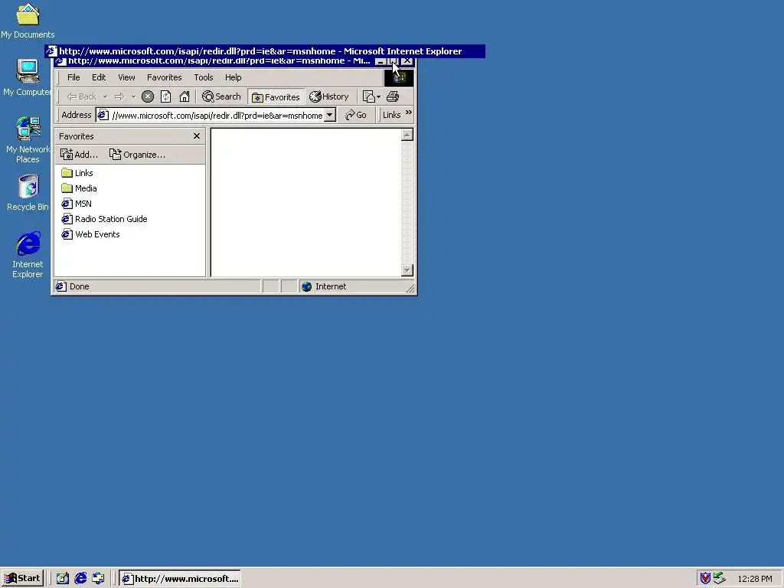Expand the Media favorites folder
784x588 pixels.
(x=79, y=188)
